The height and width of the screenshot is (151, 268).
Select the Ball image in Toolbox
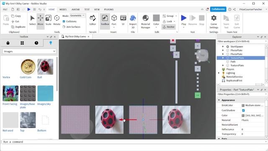click(x=45, y=67)
